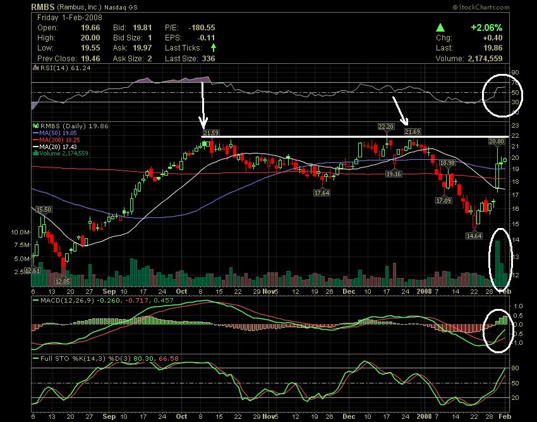Click the candlestick icon before RMBS (Daily)
Viewport: 537px width, 422px height.
tap(35, 126)
